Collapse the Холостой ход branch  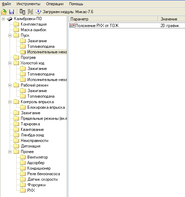pos(10,63)
